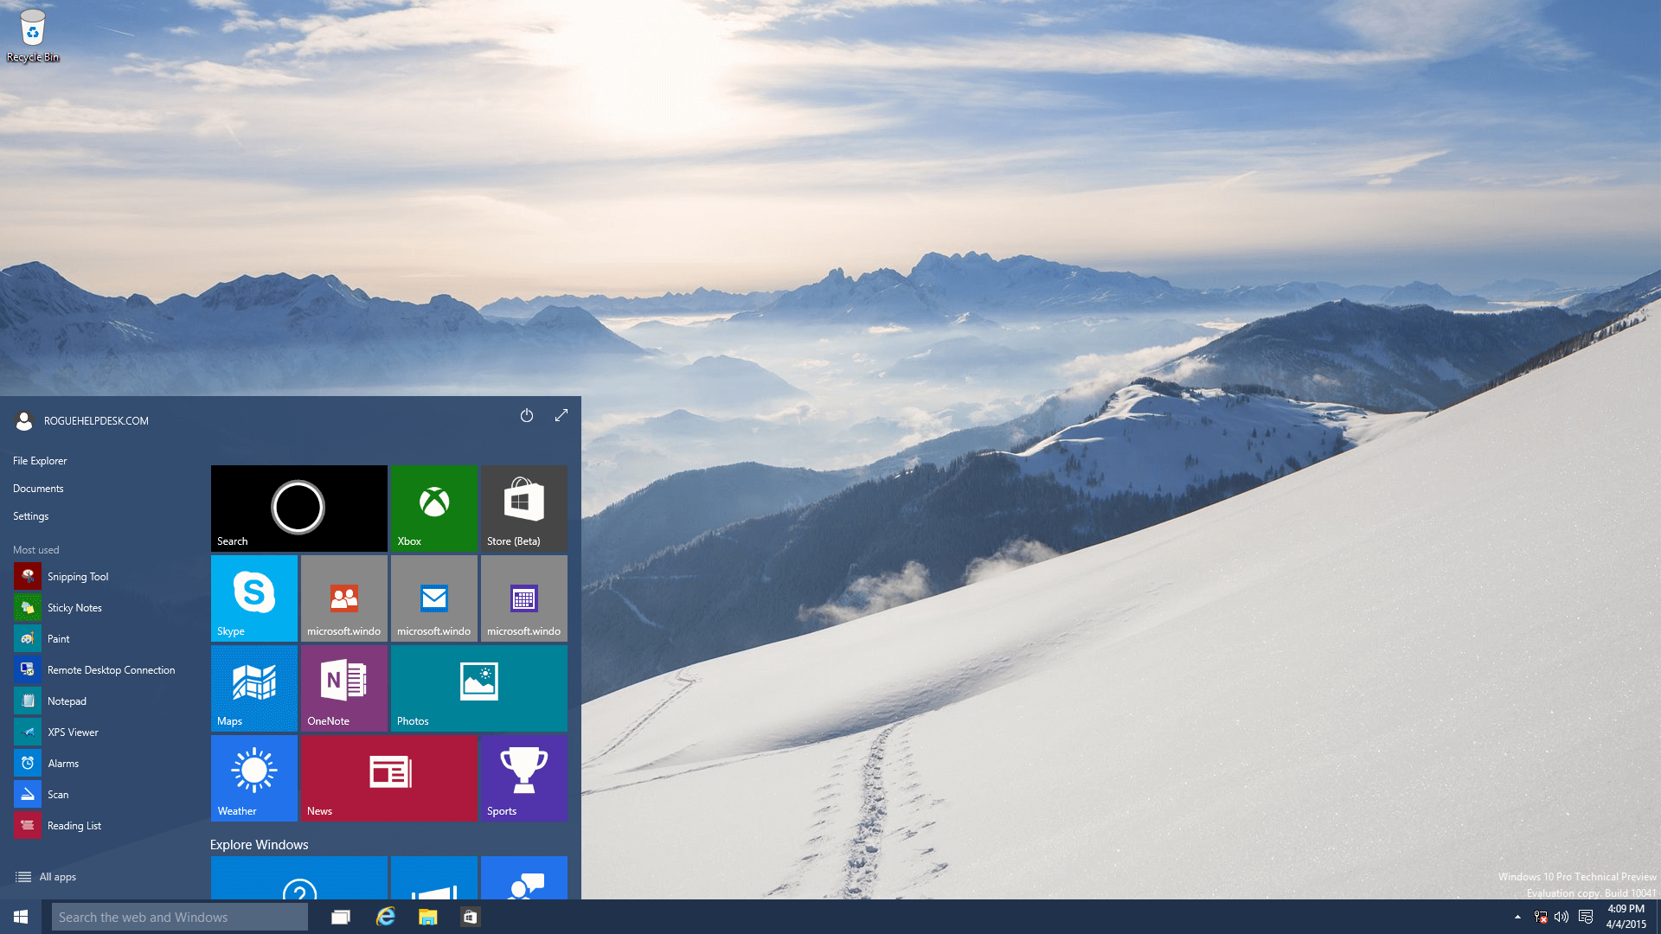Open the Xbox tile
The image size is (1661, 934).
[x=433, y=508]
